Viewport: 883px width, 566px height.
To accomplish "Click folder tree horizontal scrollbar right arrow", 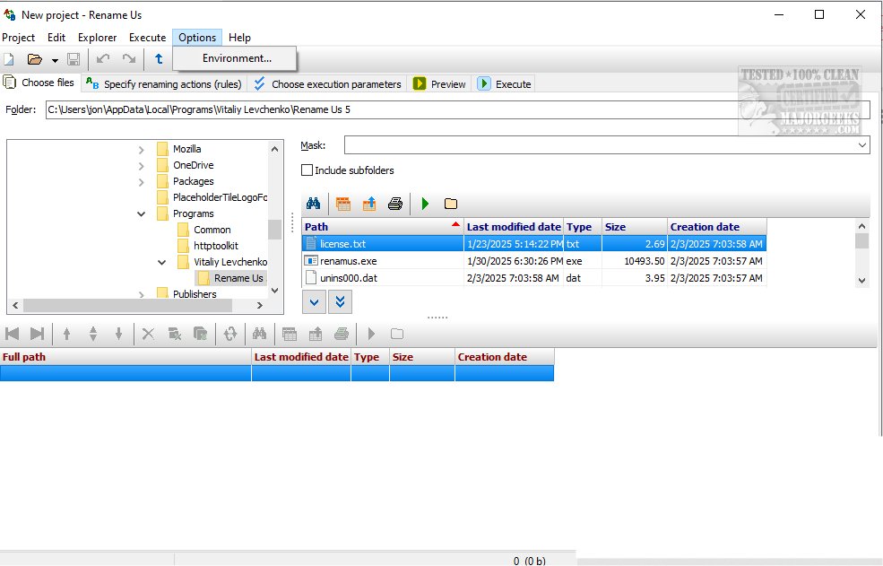I will [x=260, y=306].
